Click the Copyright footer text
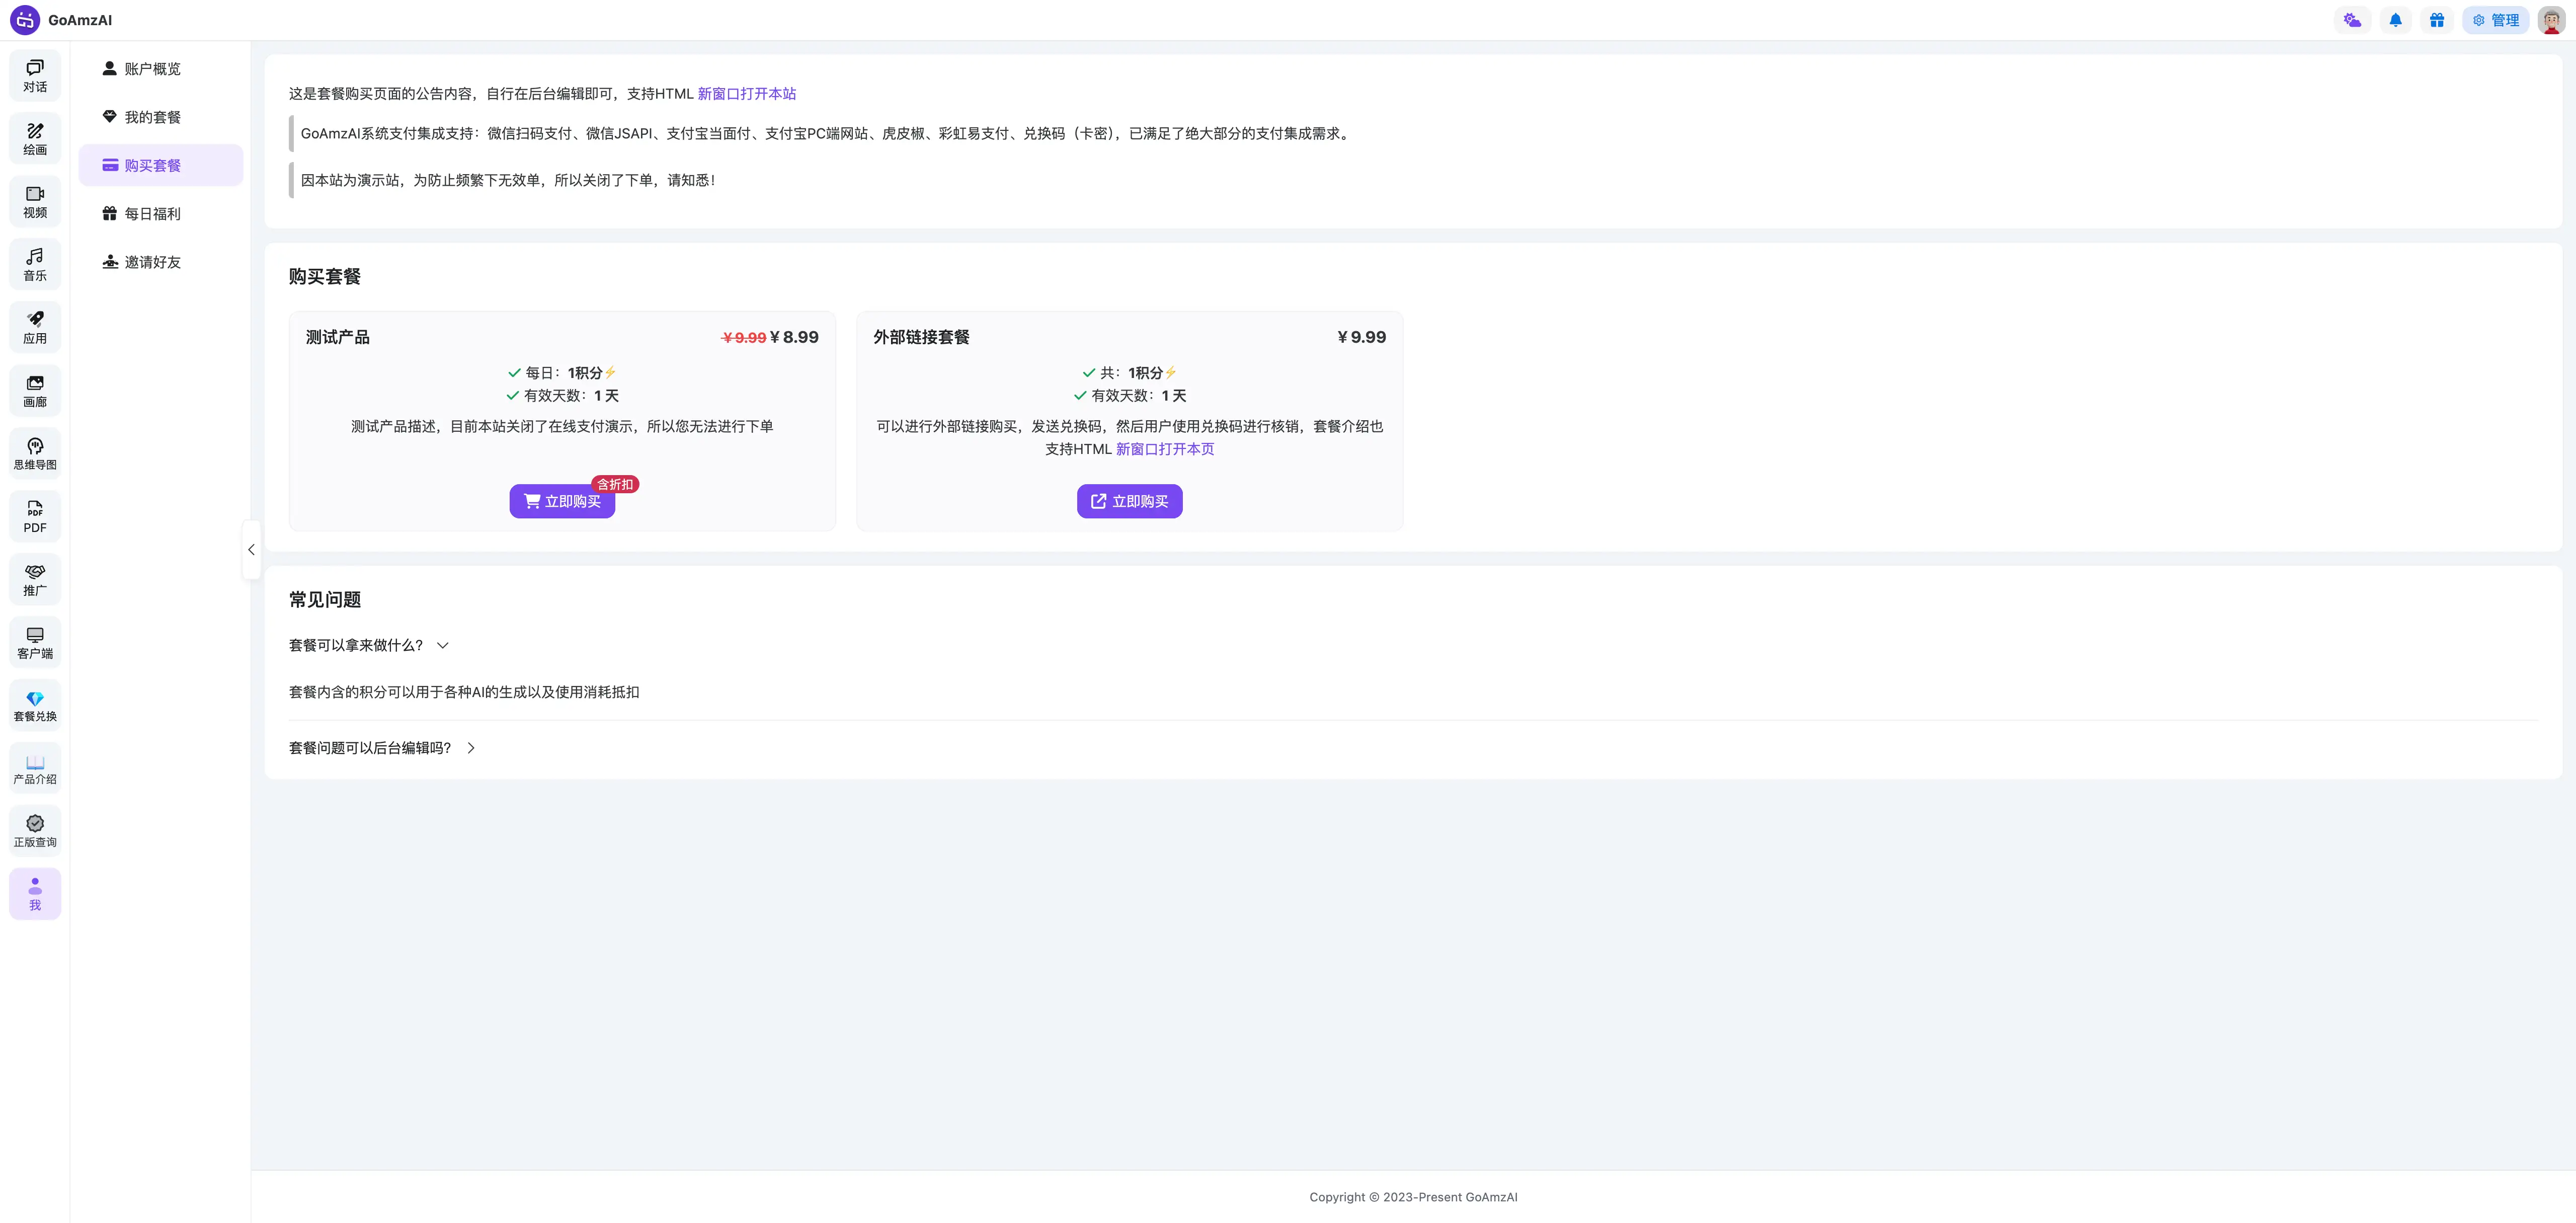This screenshot has height=1223, width=2576. pos(1413,1197)
